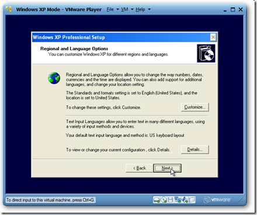This screenshot has width=257, height=215.
Task: Open the File menu
Action: [110, 9]
